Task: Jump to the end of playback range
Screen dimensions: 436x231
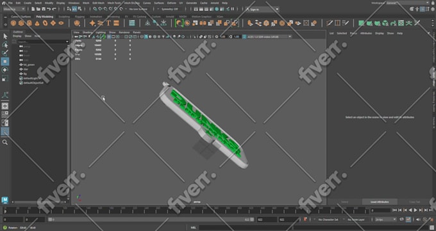Action: click(x=431, y=211)
